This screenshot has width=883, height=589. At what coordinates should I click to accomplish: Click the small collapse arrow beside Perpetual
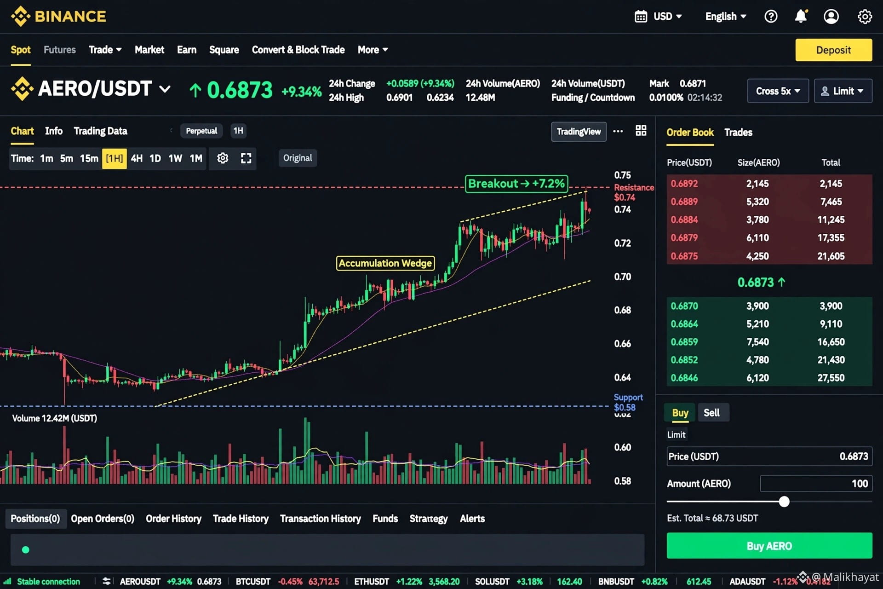click(x=171, y=131)
